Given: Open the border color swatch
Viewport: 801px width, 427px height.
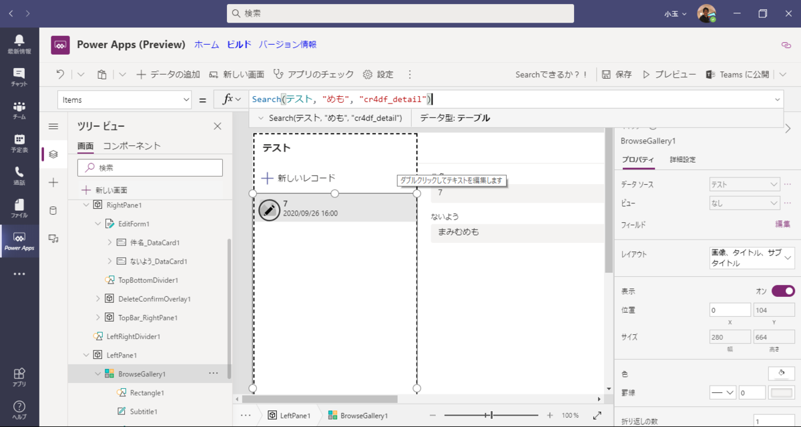Looking at the screenshot, I should (x=782, y=392).
